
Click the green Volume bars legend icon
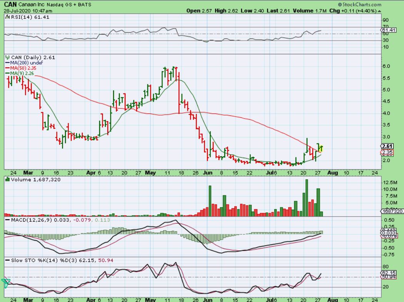(x=7, y=179)
